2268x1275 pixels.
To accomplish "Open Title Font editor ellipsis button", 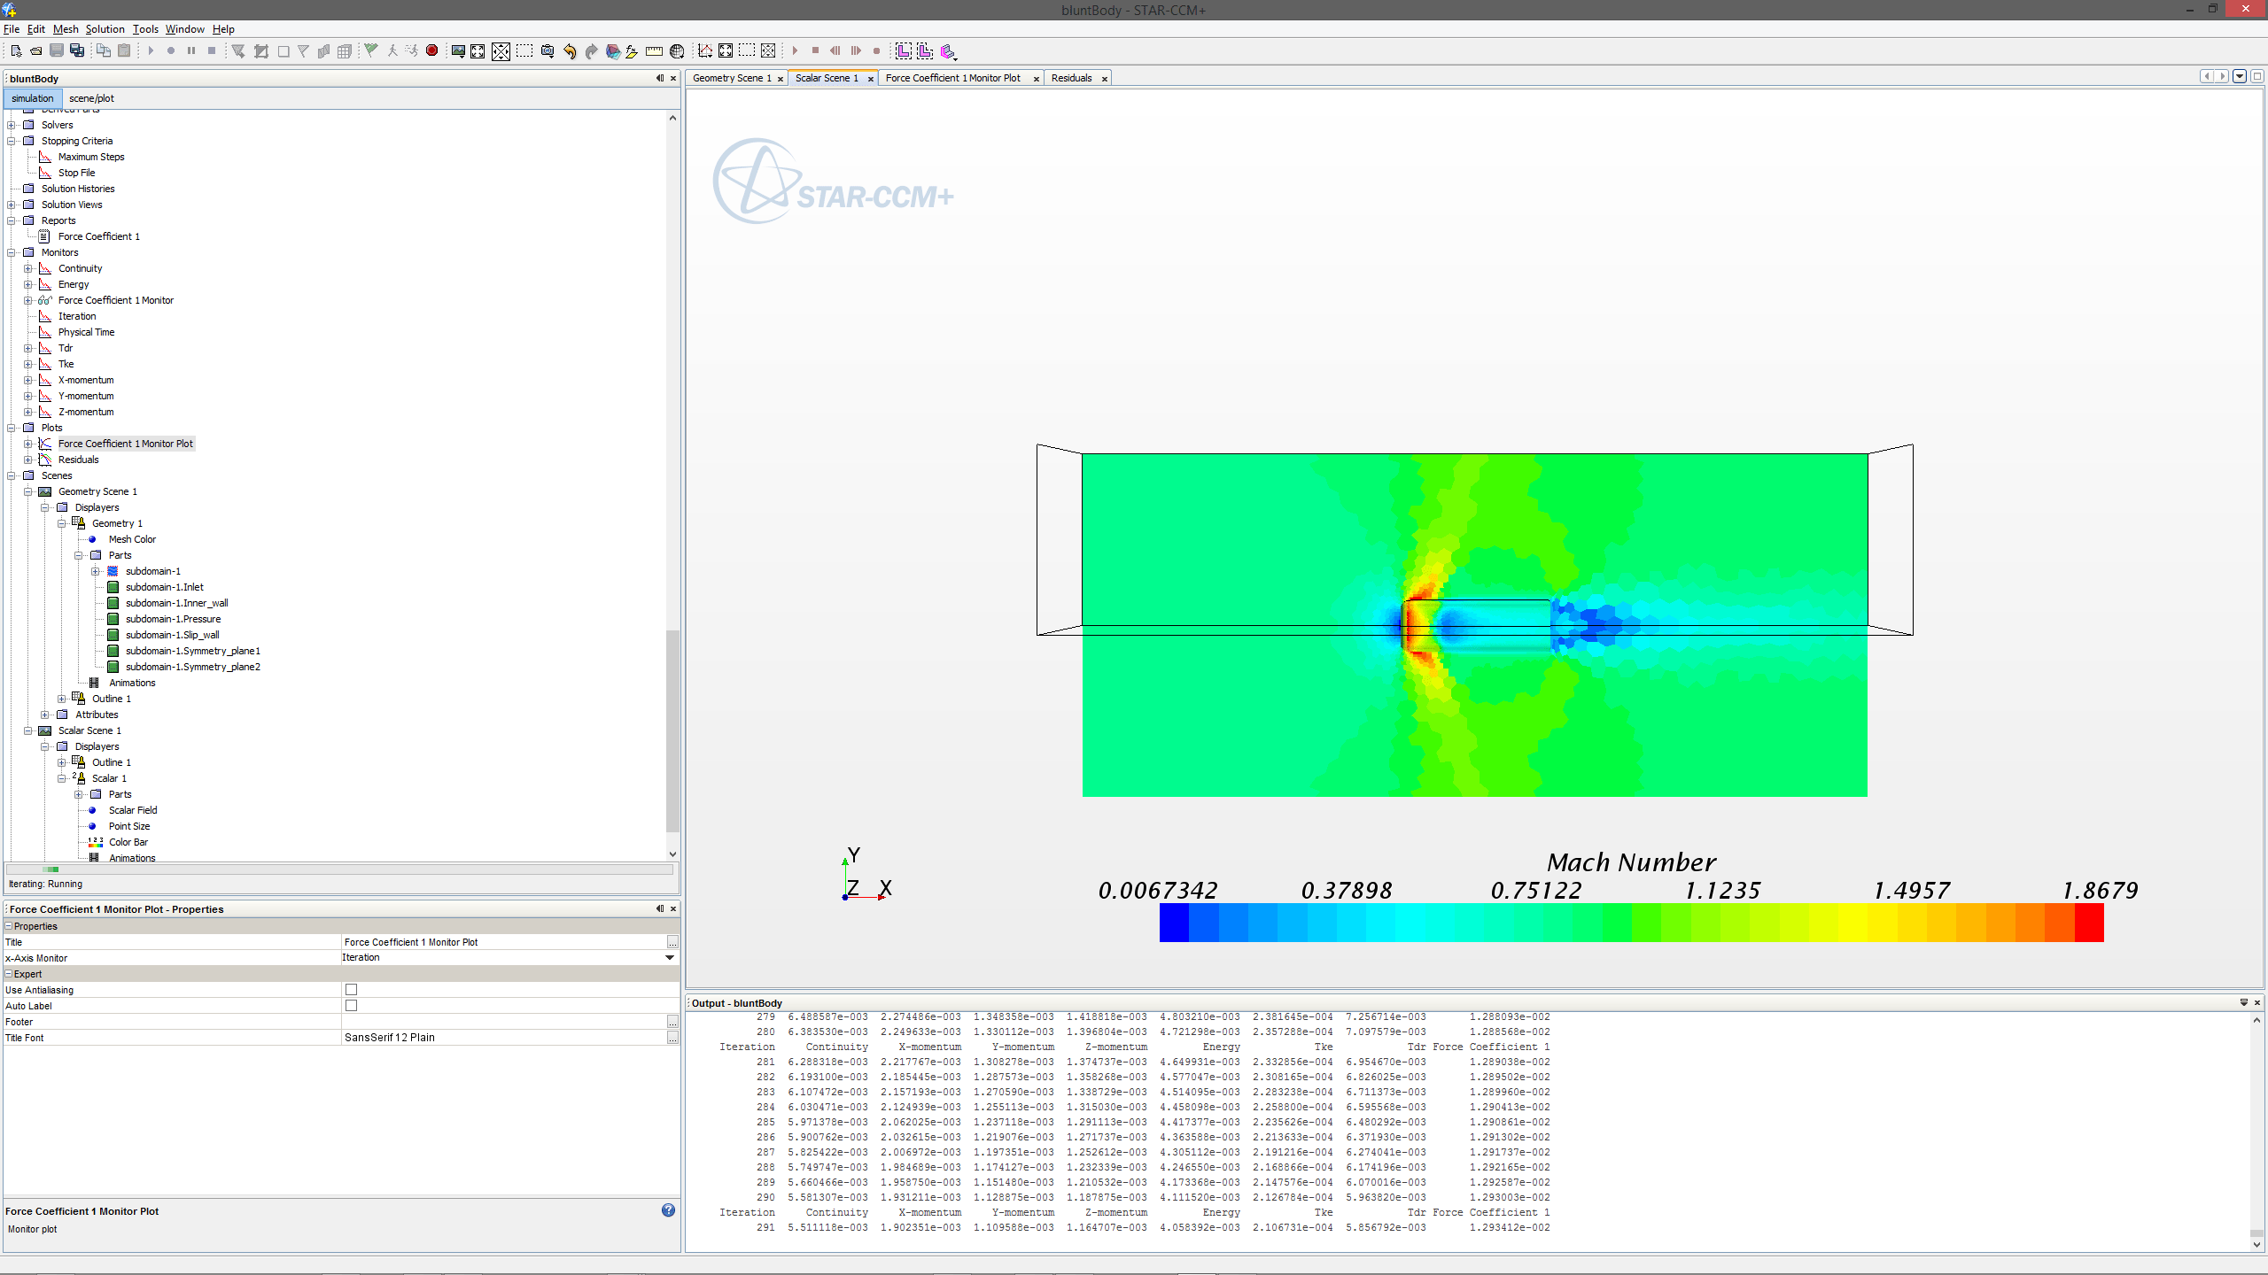I will pos(672,1038).
